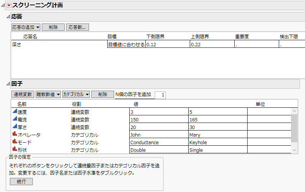Viewport: 305px width, 192px height.
Task: Click the Mary level value
Action: pyautogui.click(x=218, y=135)
